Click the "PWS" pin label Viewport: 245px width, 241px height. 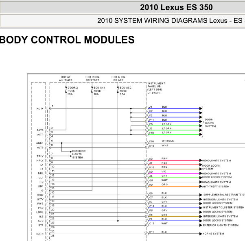[x=40, y=204]
